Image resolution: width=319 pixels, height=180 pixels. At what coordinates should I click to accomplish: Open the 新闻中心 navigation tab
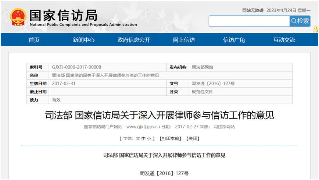click(x=84, y=40)
